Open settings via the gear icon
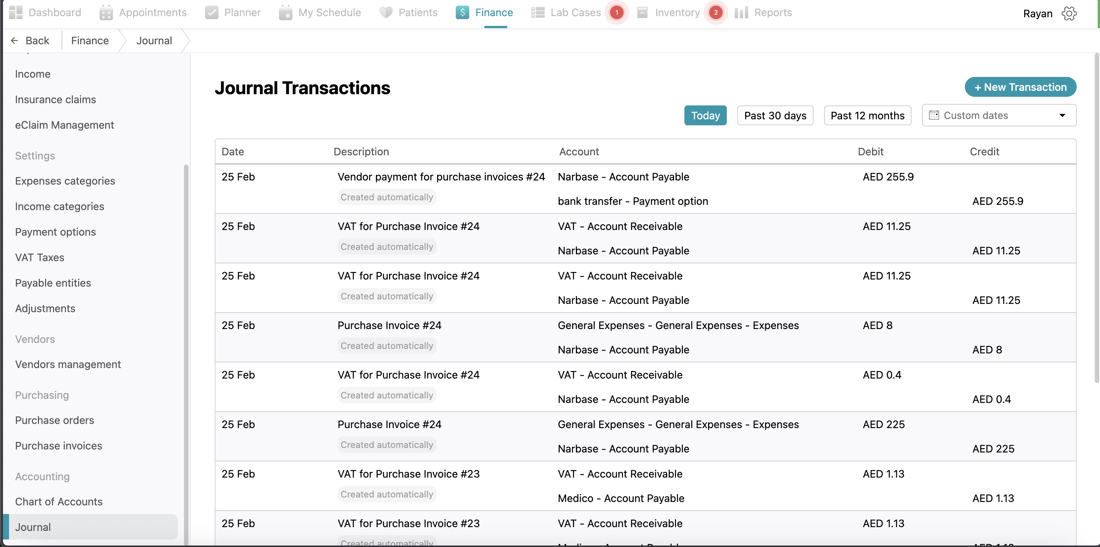Viewport: 1100px width, 547px height. pos(1069,14)
